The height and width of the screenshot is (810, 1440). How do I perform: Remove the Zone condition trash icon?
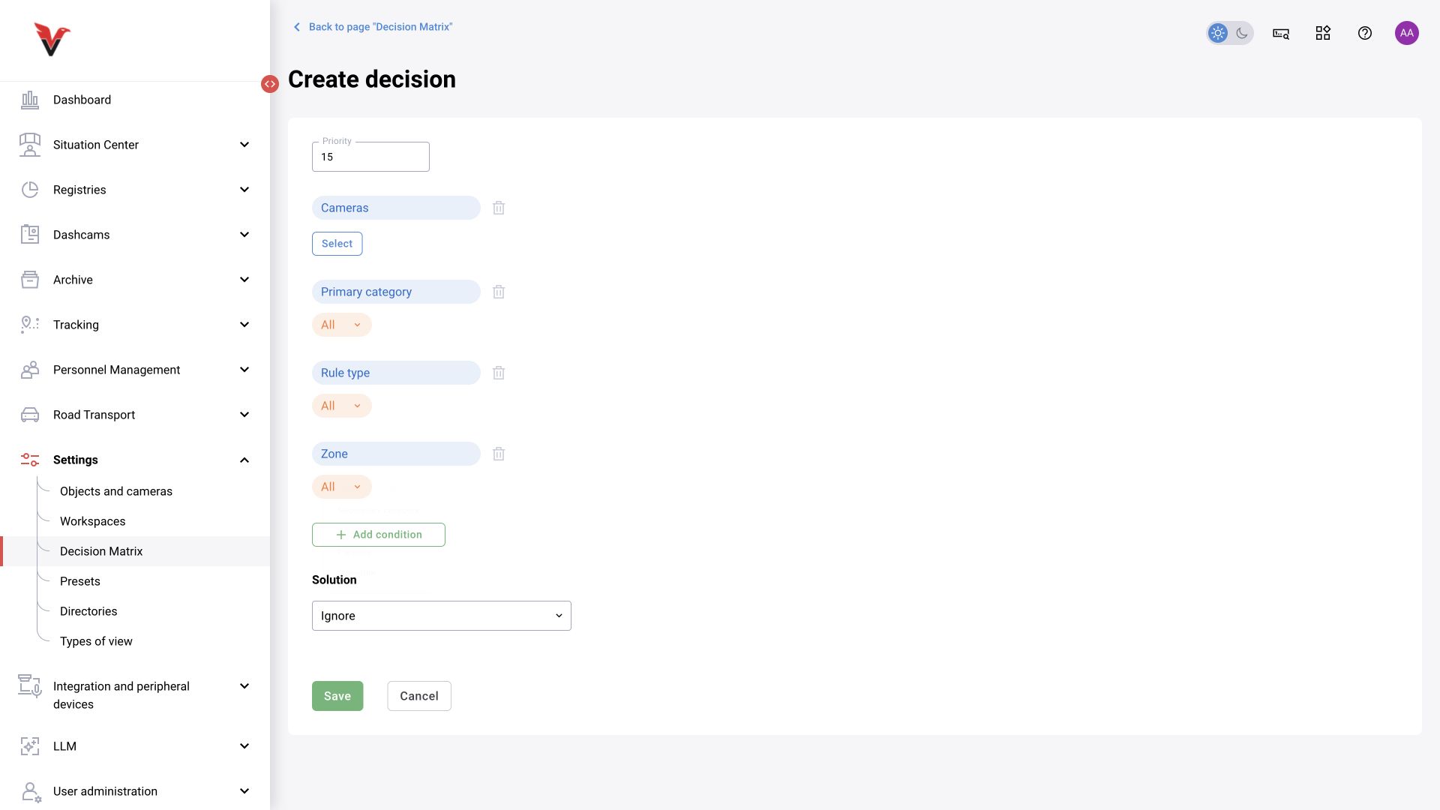(499, 454)
